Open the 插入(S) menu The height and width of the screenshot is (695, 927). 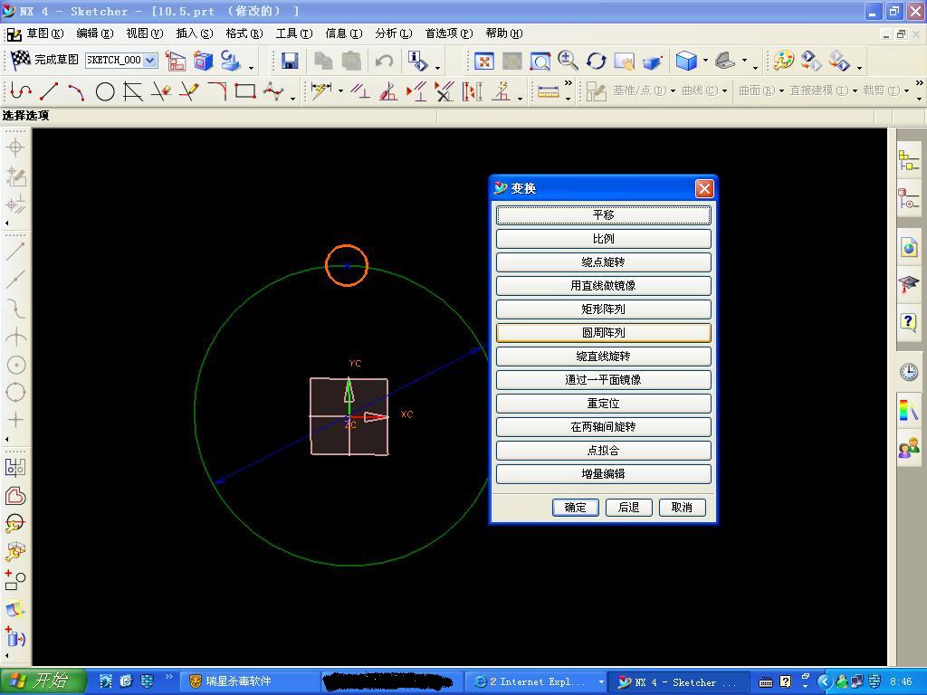pos(194,33)
